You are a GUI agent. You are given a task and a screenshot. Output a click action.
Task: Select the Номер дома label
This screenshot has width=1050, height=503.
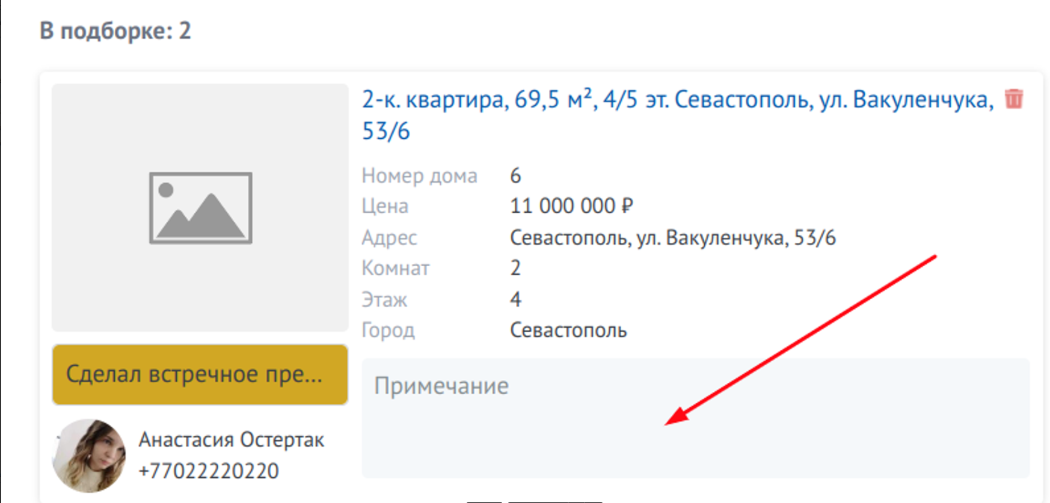(x=420, y=175)
